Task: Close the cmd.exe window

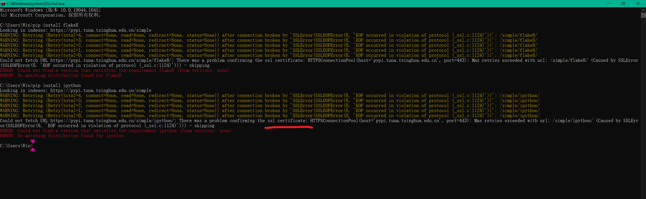Action: 638,4
